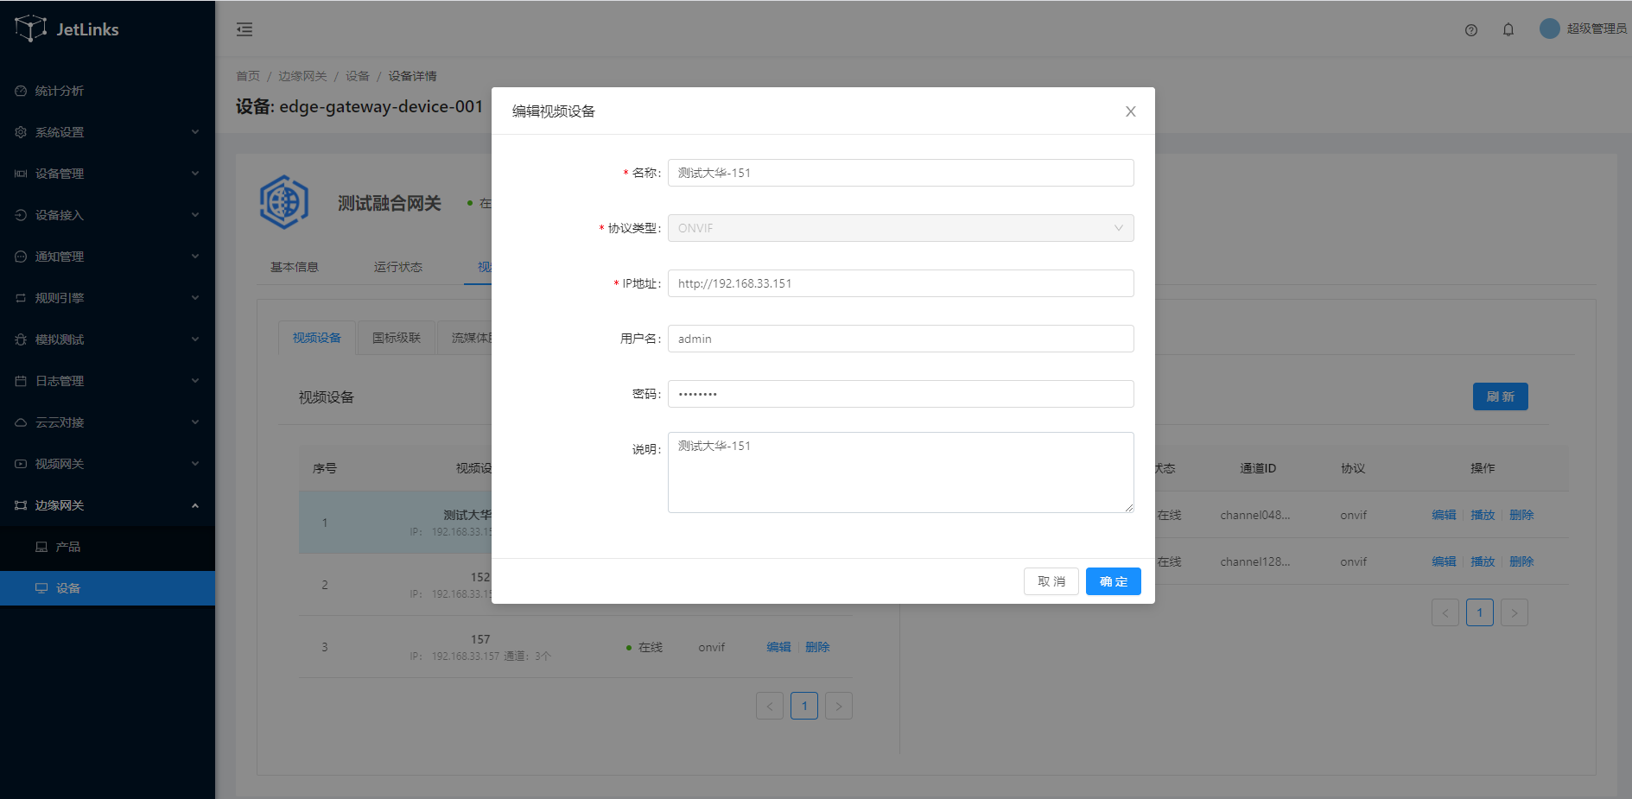Click the 确定 button

click(1113, 581)
